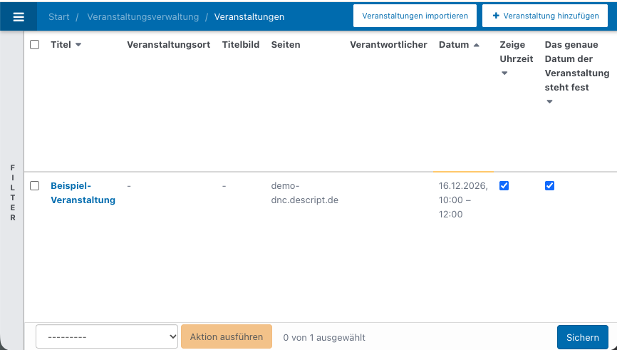
Task: Click the date cell 16.12.2026, 10:00 – 12:00
Action: (x=463, y=200)
